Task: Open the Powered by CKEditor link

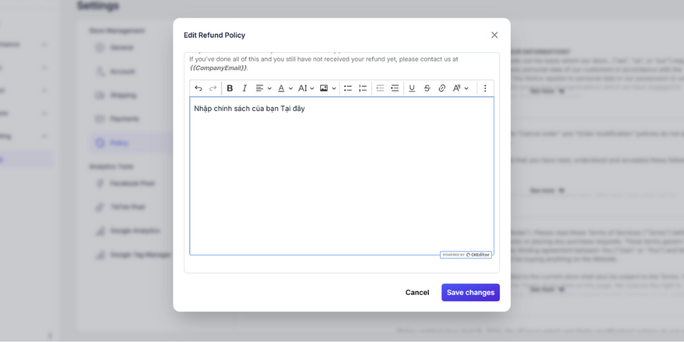Action: coord(466,254)
